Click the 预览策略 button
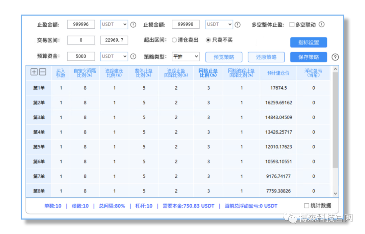The width and height of the screenshot is (365, 234). 224,57
